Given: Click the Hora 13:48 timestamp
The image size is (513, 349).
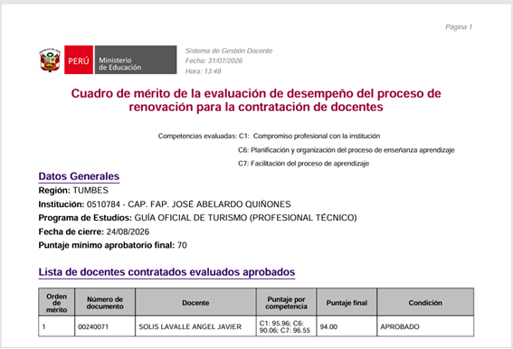Looking at the screenshot, I should pos(204,71).
